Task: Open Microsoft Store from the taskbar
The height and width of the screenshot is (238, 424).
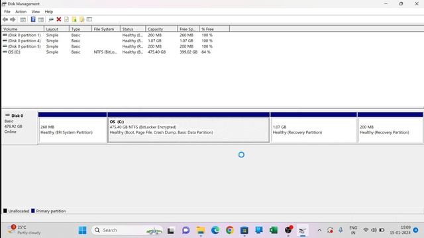Action: (x=244, y=231)
